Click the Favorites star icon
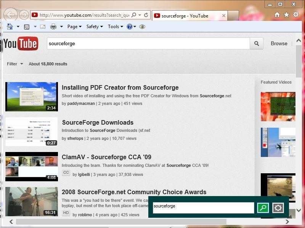The image size is (305, 228). pyautogui.click(x=286, y=14)
